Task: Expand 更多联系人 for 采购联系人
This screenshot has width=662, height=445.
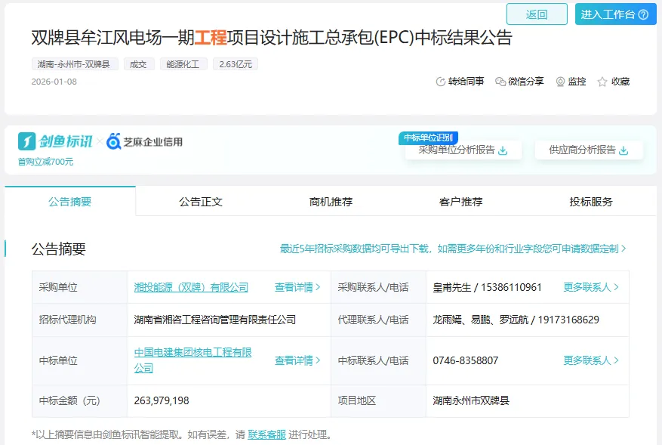Action: (x=591, y=287)
